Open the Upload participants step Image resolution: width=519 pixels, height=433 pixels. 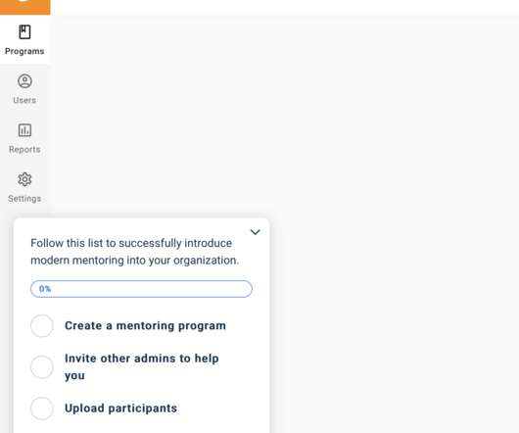pyautogui.click(x=120, y=409)
